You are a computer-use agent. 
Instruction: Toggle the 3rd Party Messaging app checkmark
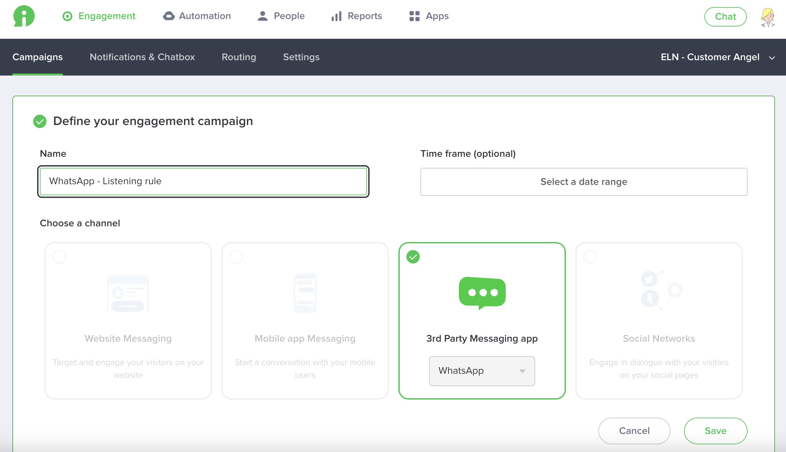pos(413,257)
